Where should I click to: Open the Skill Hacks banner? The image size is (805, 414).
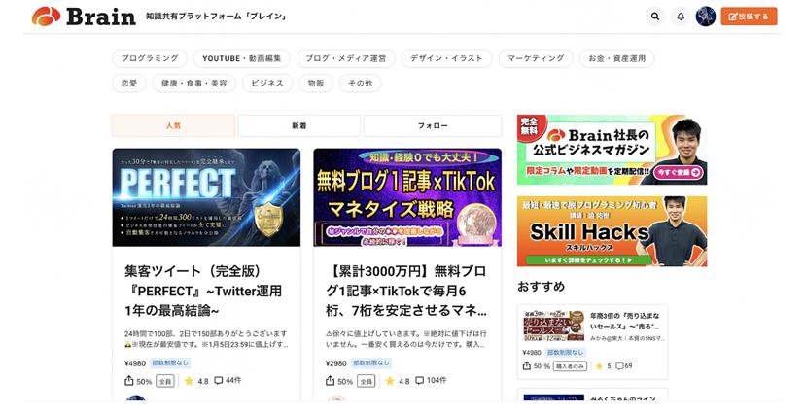pos(612,231)
